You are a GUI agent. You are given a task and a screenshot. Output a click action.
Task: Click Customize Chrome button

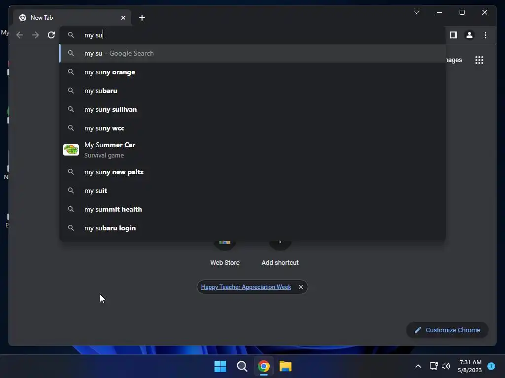[447, 330]
